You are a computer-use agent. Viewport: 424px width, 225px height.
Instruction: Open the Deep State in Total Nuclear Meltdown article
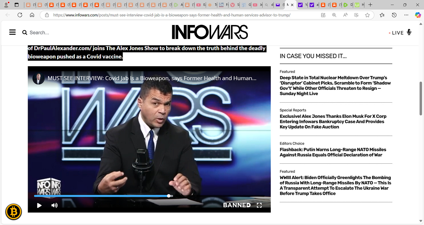click(335, 85)
